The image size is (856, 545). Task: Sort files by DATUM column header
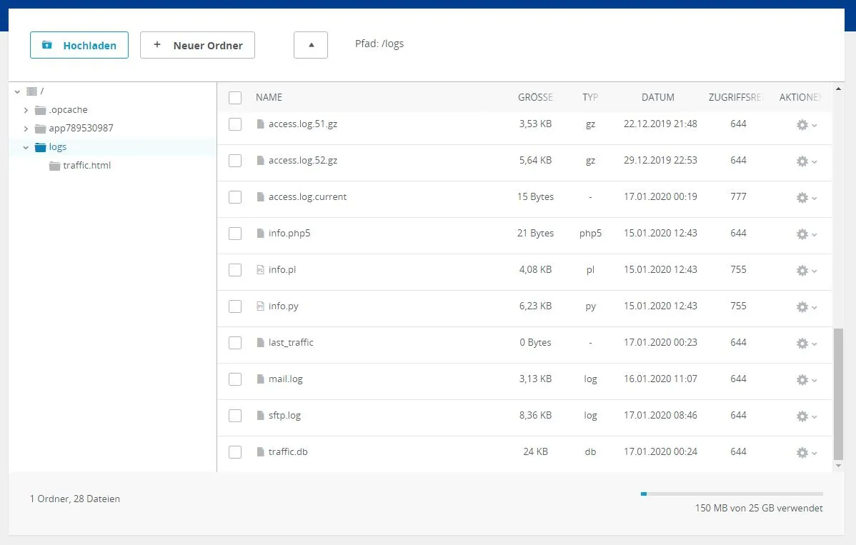657,97
